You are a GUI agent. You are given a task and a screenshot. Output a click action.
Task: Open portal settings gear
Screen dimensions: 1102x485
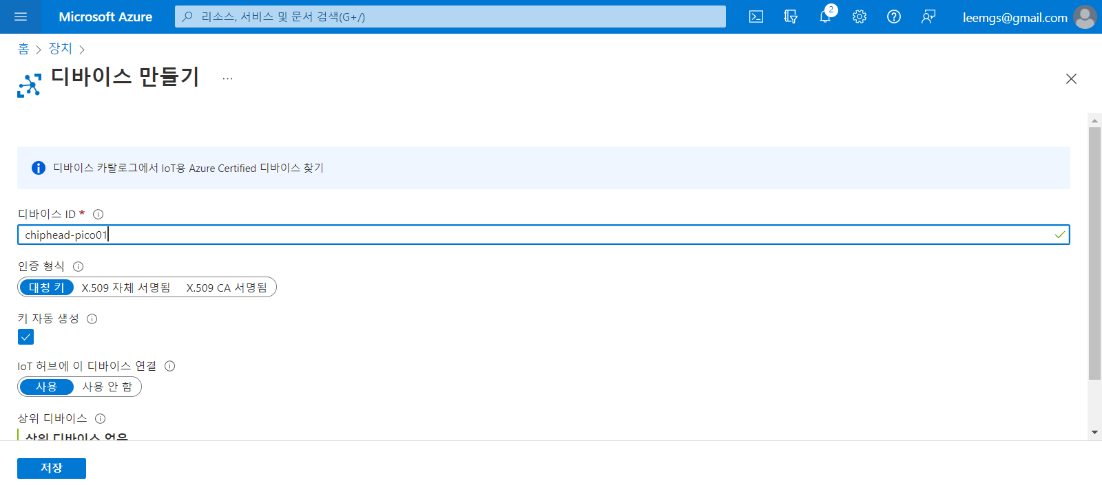860,17
